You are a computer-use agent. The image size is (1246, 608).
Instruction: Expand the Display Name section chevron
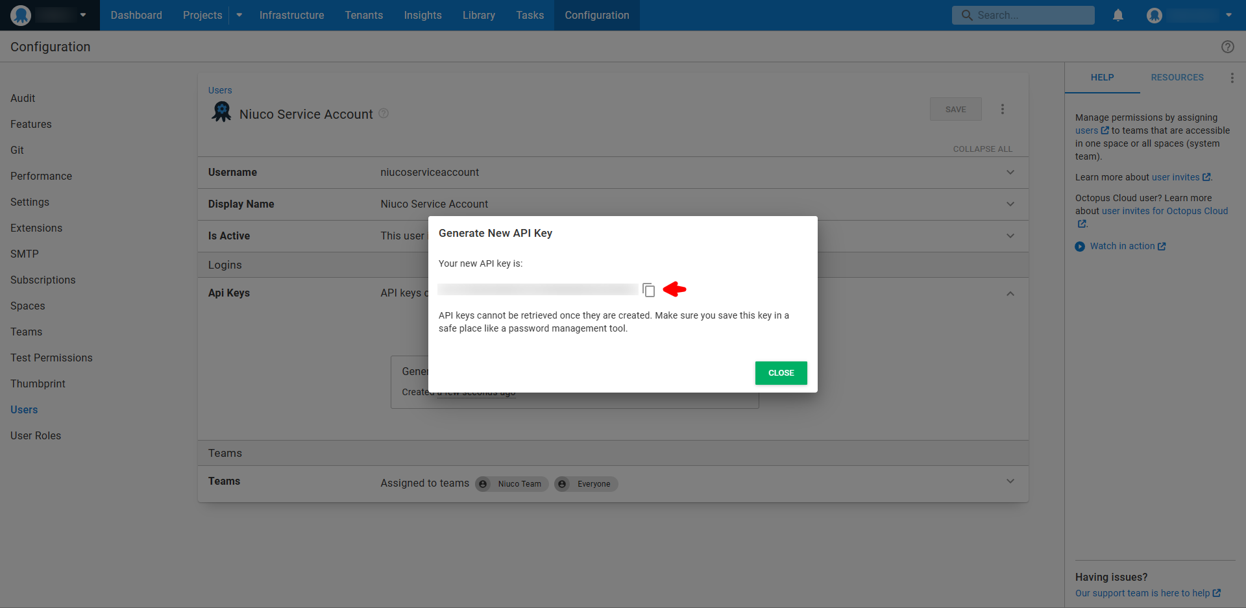1010,204
